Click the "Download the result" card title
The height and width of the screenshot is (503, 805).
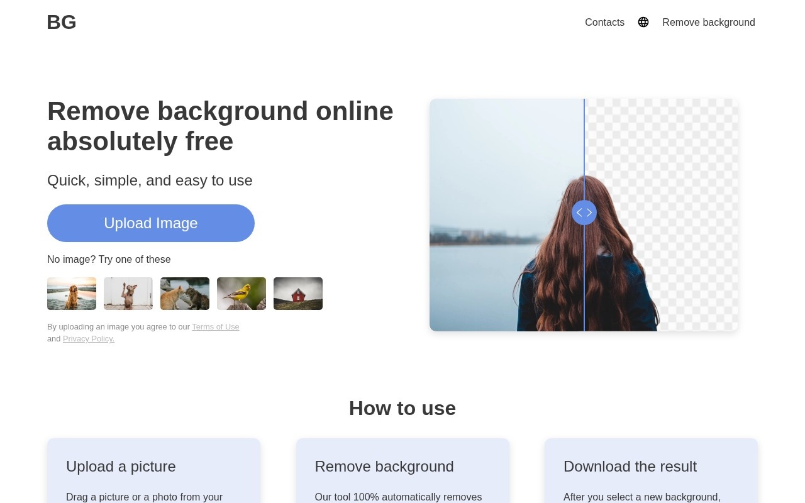coord(630,467)
